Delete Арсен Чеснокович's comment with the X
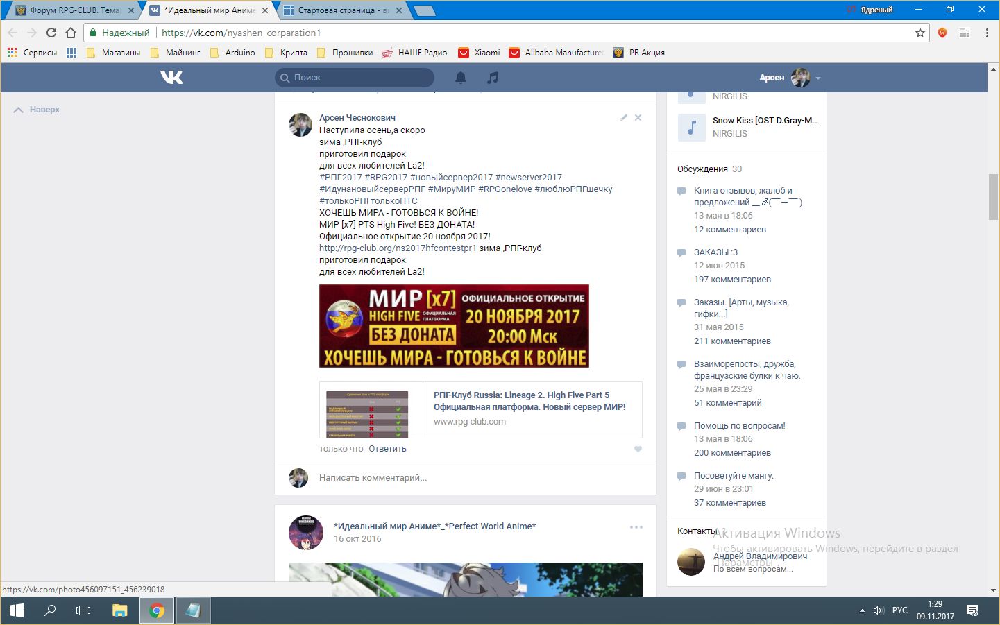This screenshot has height=625, width=1000. [638, 118]
